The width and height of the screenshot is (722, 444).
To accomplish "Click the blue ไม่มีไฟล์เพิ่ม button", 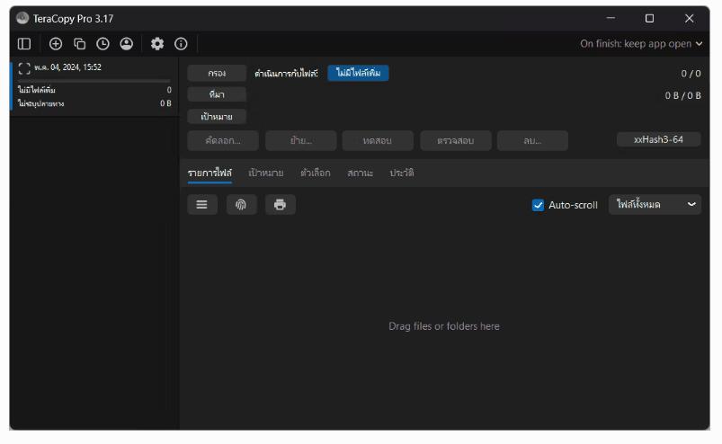I will (x=358, y=74).
